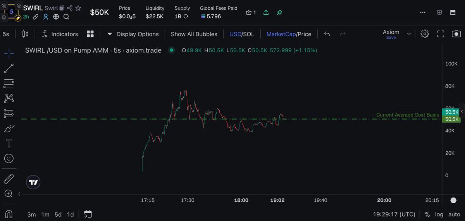Undo the last chart action
The image size is (465, 221).
point(327,34)
